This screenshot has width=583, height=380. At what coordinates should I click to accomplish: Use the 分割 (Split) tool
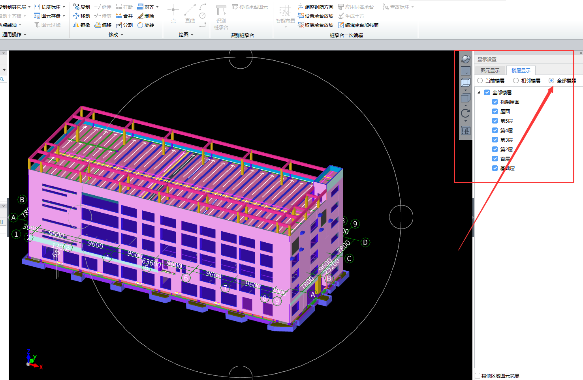click(124, 25)
